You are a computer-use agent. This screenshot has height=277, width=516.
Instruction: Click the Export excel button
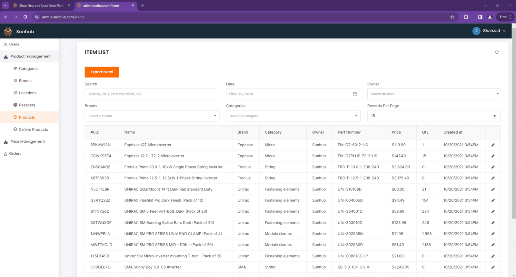[x=102, y=72]
